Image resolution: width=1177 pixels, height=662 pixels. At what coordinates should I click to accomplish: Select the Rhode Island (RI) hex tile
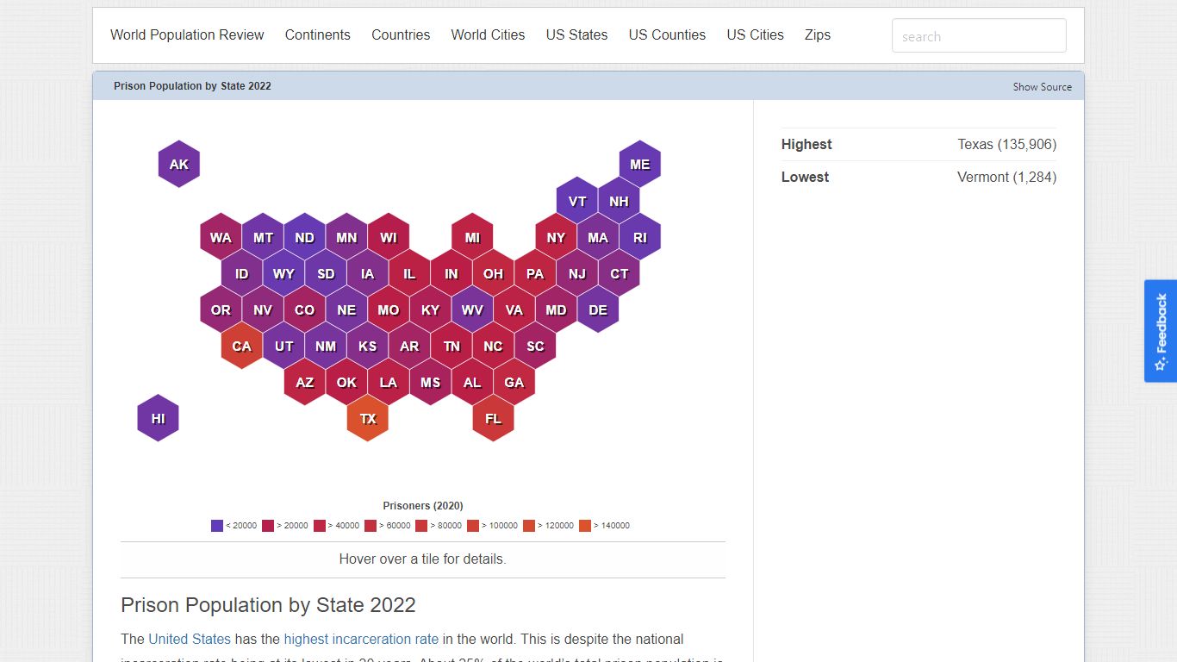(x=640, y=237)
